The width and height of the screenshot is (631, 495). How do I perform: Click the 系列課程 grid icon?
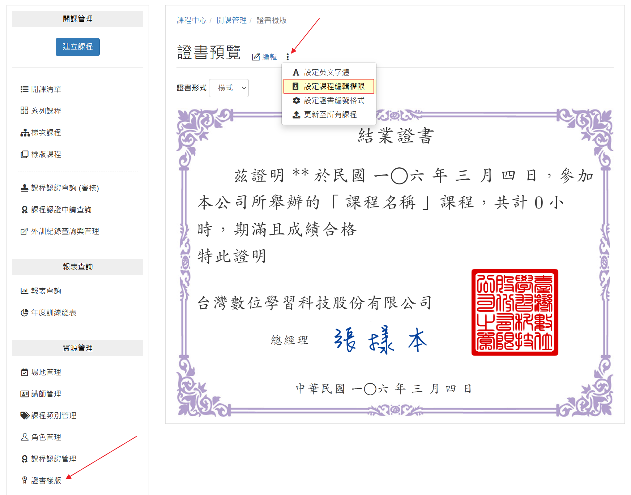click(25, 111)
